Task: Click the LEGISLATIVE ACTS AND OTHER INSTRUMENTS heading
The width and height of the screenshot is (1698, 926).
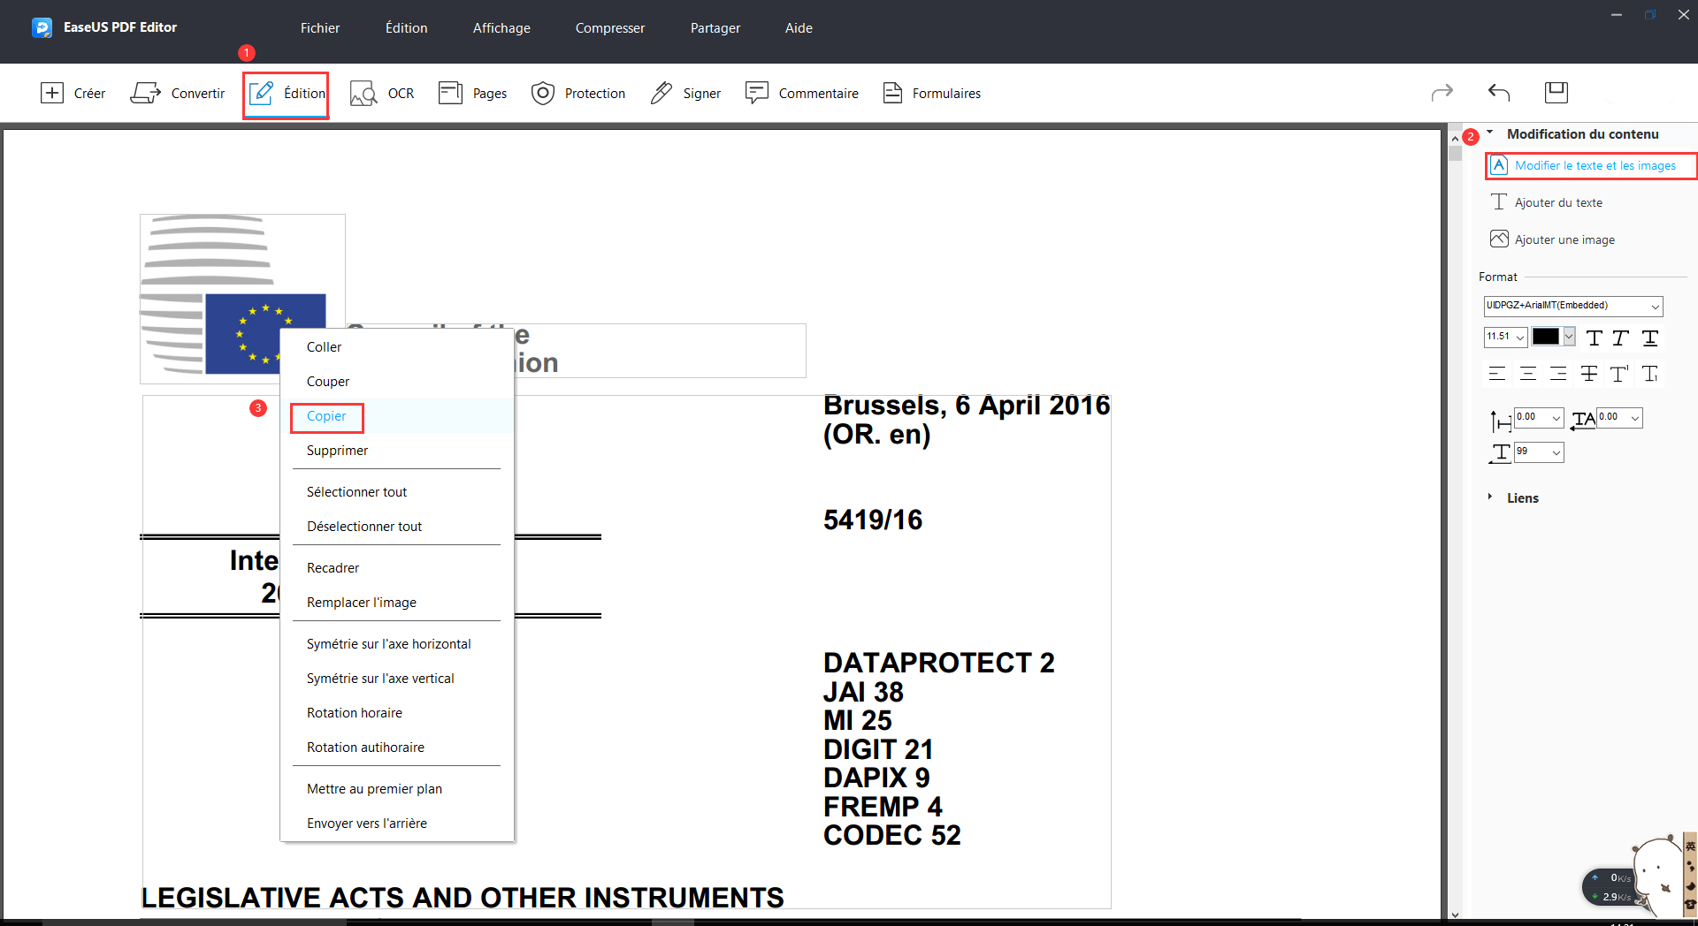Action: coord(463,898)
